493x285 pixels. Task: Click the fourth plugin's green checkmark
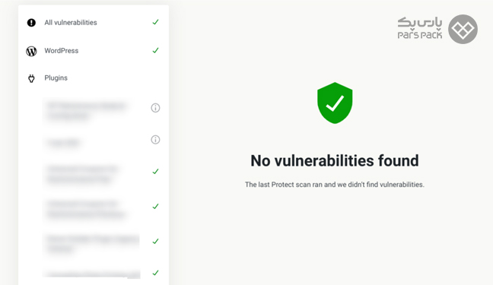155,206
